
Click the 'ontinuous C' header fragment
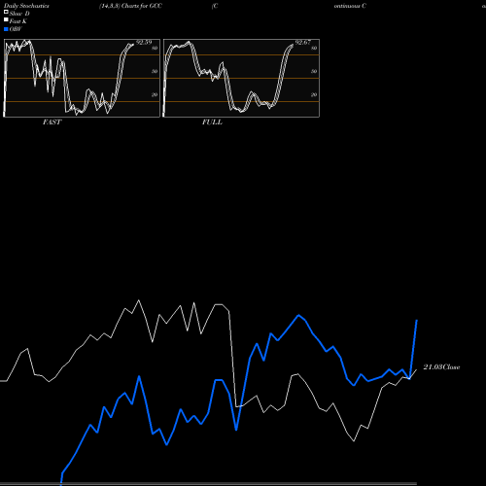point(350,6)
